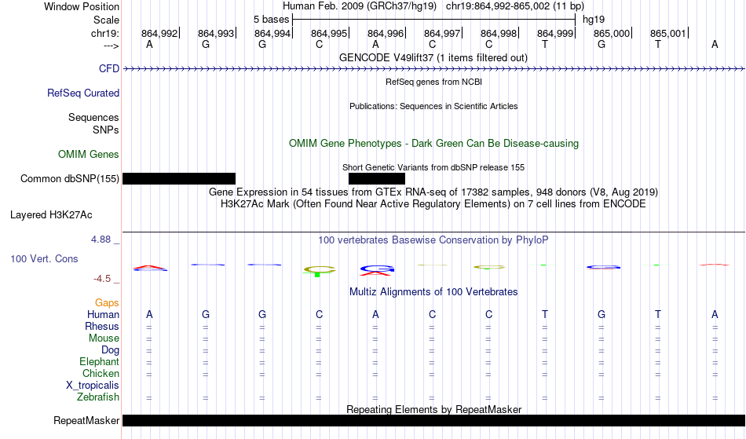Click the 865,001 position label
The width and height of the screenshot is (746, 439).
668,33
